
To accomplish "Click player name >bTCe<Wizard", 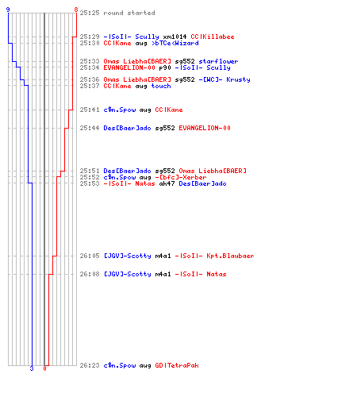I will tap(175, 43).
